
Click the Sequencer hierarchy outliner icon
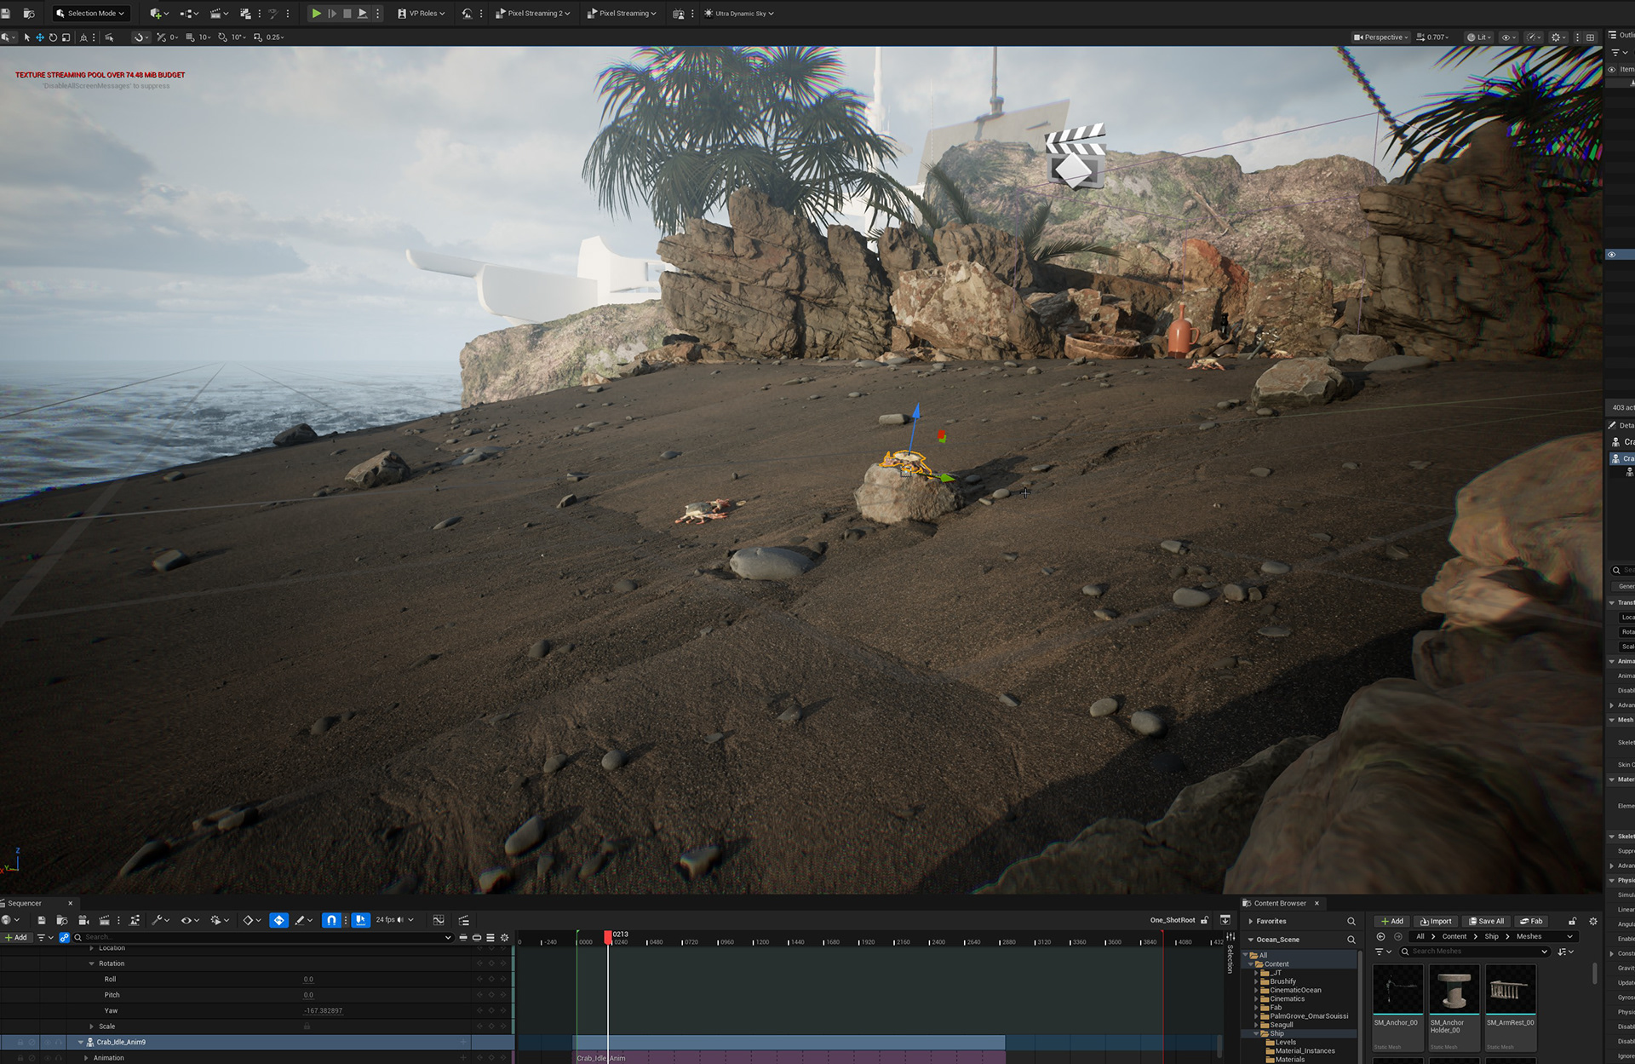(x=464, y=920)
